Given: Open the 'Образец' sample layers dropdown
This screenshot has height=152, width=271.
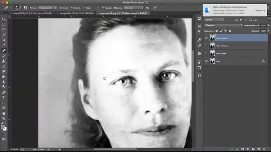Looking at the screenshot, I should pos(133,8).
